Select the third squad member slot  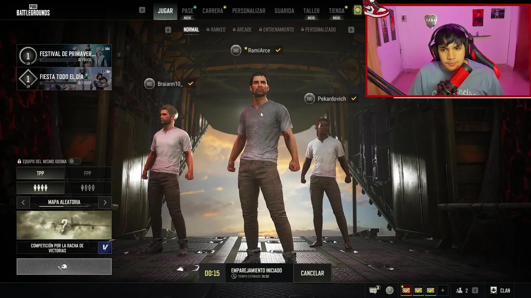pyautogui.click(x=431, y=290)
